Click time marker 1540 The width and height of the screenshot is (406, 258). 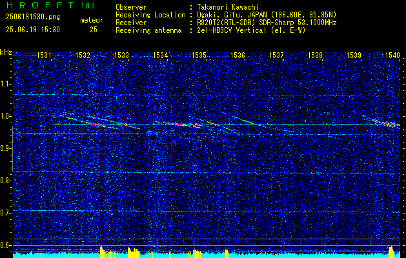pos(393,55)
